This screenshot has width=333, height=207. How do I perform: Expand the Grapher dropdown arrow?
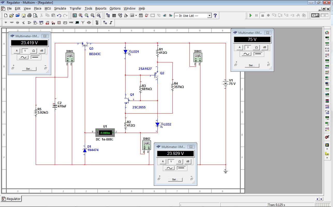tap(136, 16)
